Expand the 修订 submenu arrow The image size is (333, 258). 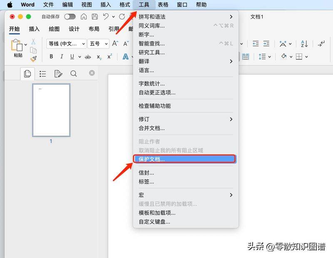pos(232,119)
